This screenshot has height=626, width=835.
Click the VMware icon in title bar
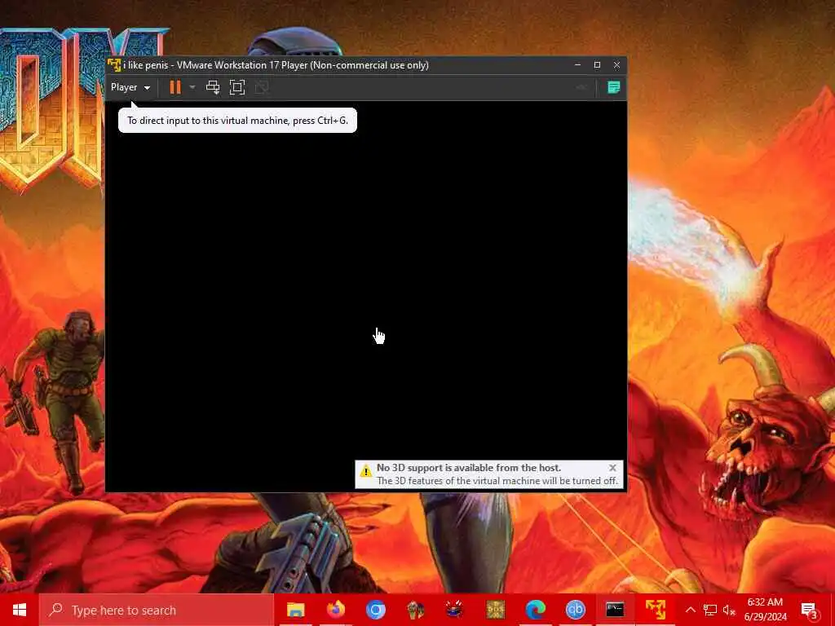(114, 65)
